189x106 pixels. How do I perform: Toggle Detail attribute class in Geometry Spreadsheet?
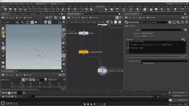pyautogui.click(x=34, y=79)
